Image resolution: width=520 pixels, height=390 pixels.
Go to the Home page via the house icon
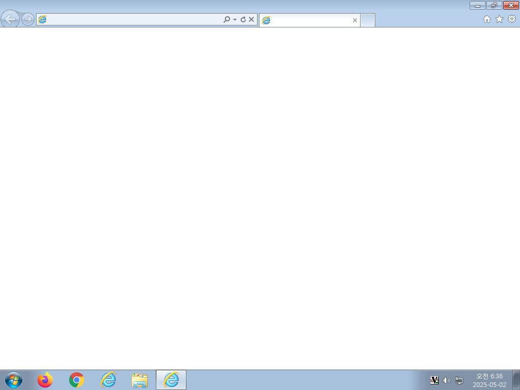(487, 19)
